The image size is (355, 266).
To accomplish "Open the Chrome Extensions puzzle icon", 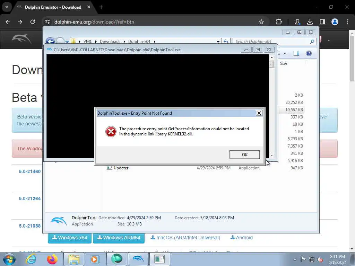I will click(279, 22).
